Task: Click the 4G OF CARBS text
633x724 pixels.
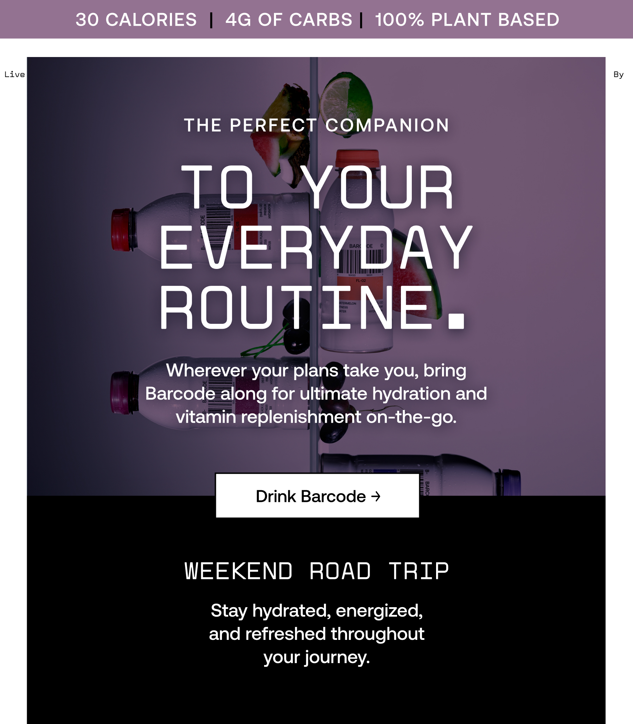Action: point(289,20)
